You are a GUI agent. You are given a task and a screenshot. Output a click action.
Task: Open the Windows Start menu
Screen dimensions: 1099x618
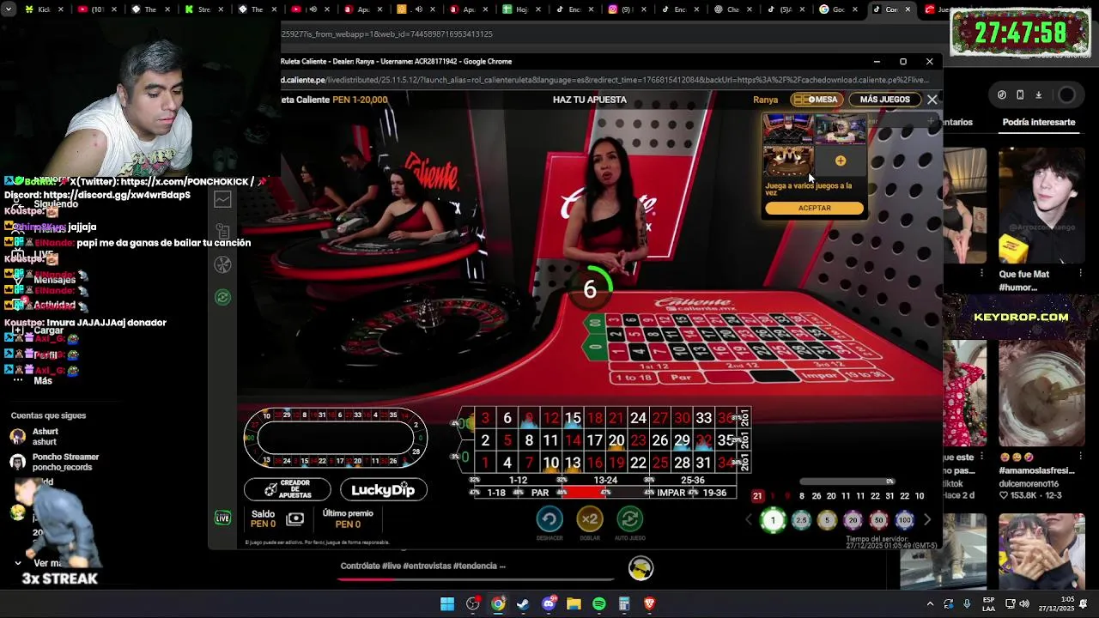[447, 604]
